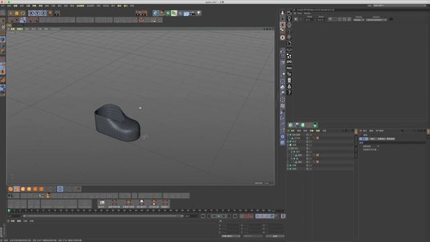Open the Light object icon in toolbar
Viewport: 430px width, 242px height.
199,13
